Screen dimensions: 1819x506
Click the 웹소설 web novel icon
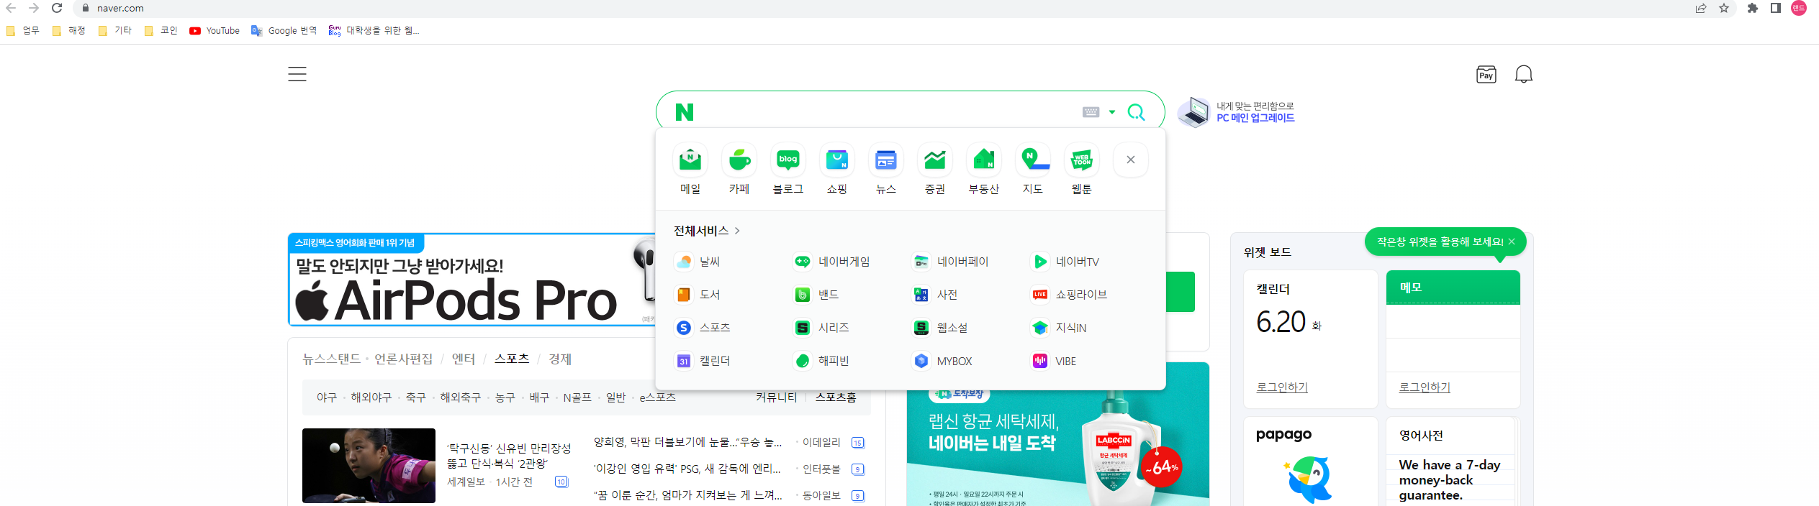pyautogui.click(x=921, y=328)
